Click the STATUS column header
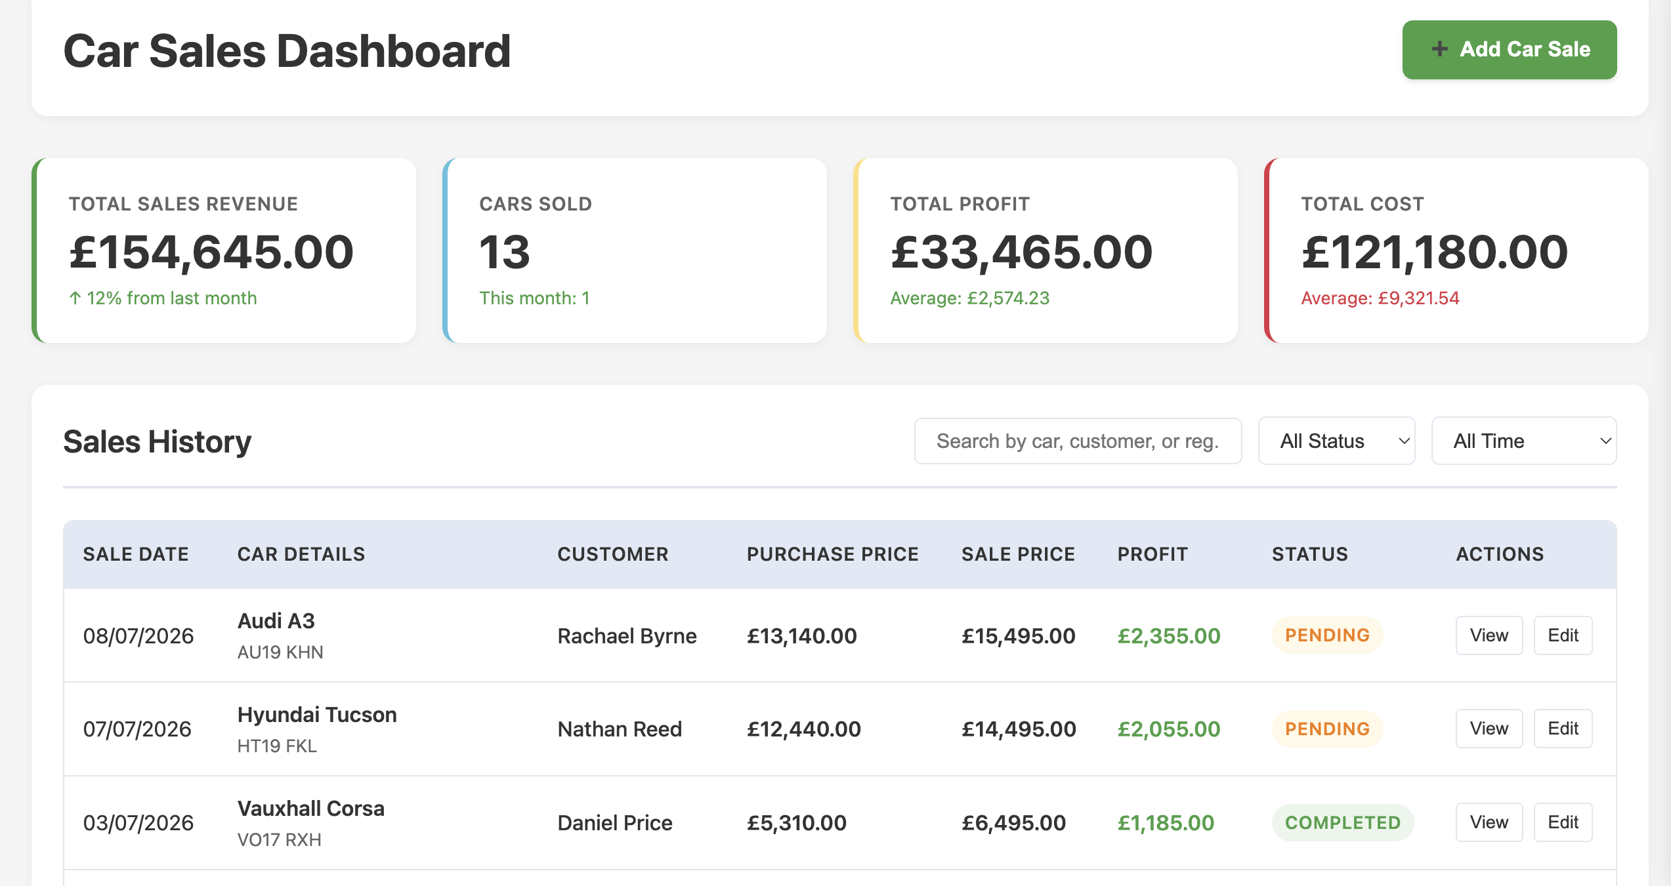Viewport: 1671px width, 886px height. [x=1310, y=554]
